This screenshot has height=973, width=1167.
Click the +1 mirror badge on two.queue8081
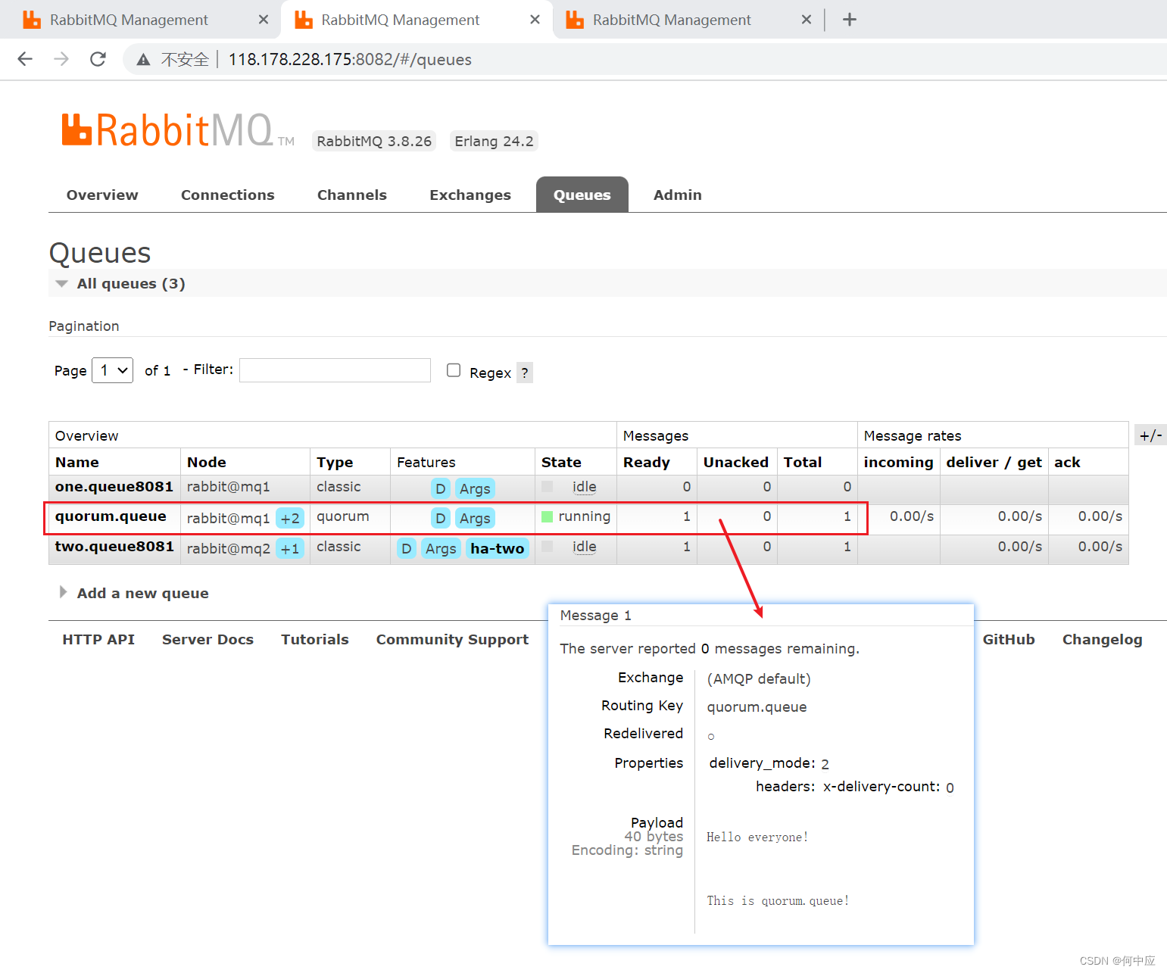(290, 548)
